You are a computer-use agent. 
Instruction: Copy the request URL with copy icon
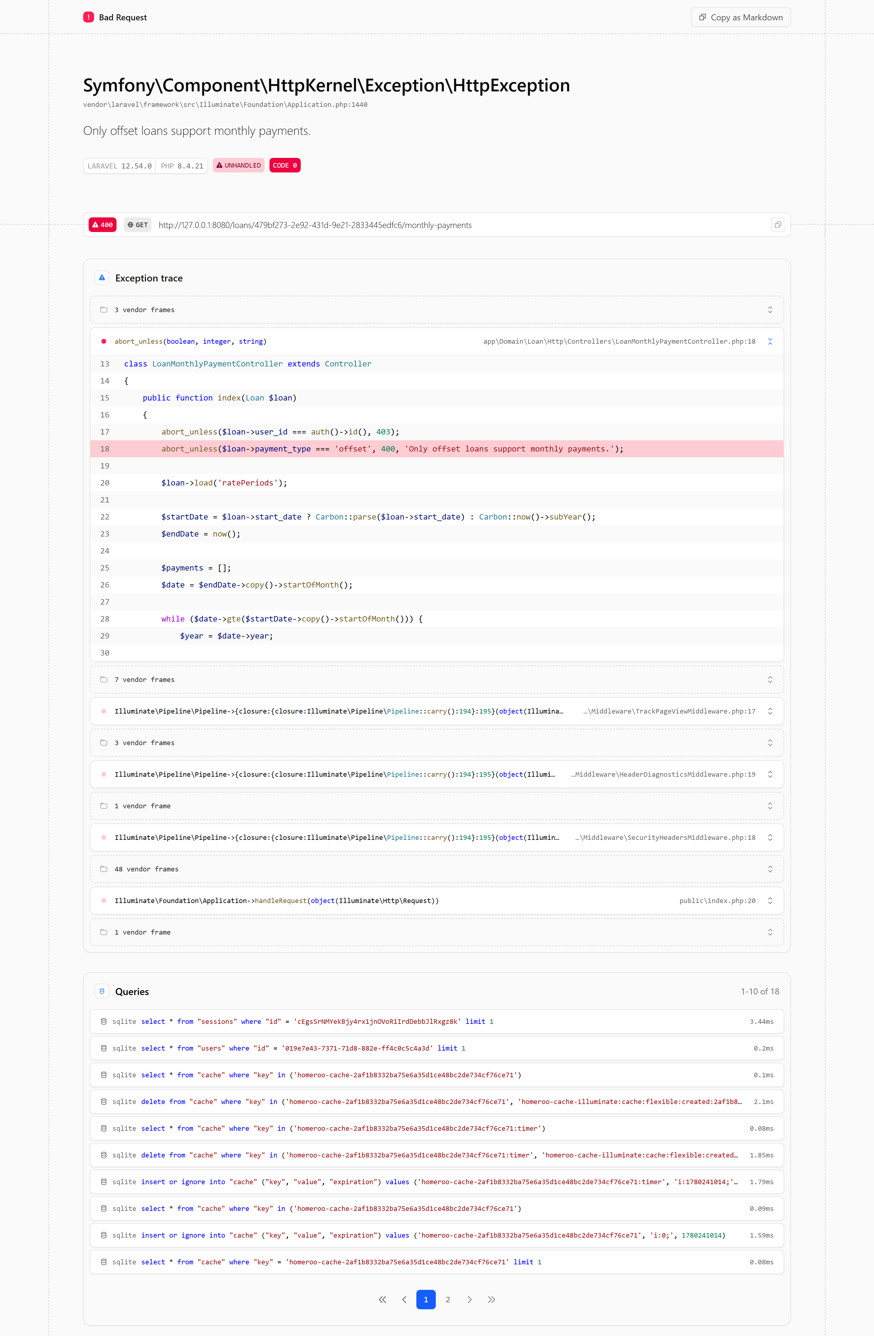(777, 225)
